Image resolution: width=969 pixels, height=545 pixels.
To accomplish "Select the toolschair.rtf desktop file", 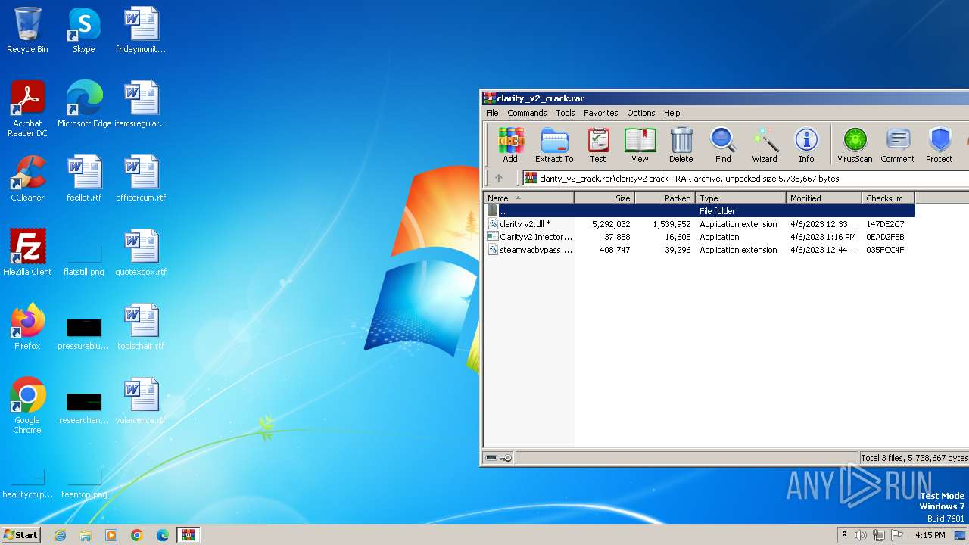I will click(x=141, y=327).
